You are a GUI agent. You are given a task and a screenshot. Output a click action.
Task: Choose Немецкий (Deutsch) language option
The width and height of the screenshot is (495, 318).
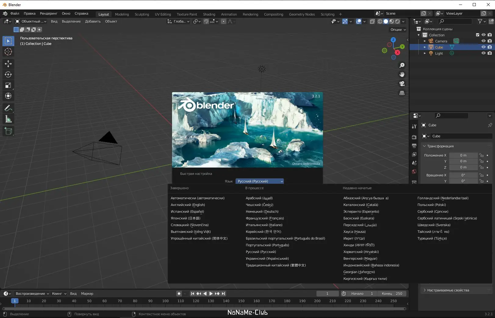click(x=262, y=211)
